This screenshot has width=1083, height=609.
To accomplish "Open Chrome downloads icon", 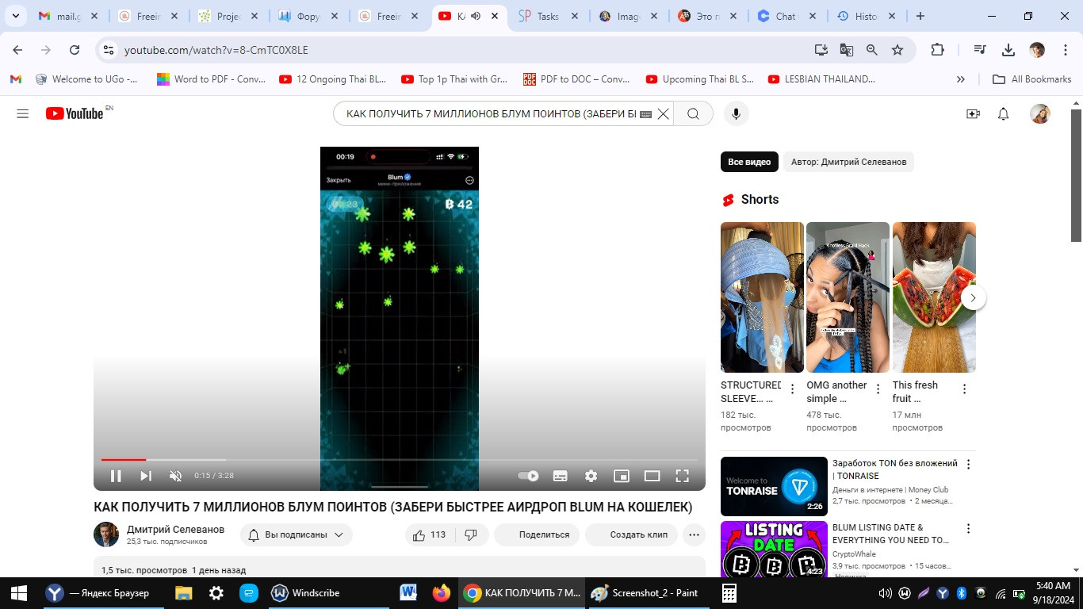I will point(1008,50).
